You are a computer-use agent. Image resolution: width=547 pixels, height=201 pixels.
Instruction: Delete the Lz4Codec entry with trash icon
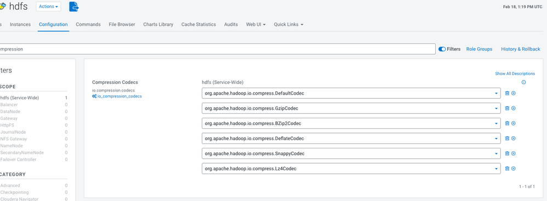[507, 169]
